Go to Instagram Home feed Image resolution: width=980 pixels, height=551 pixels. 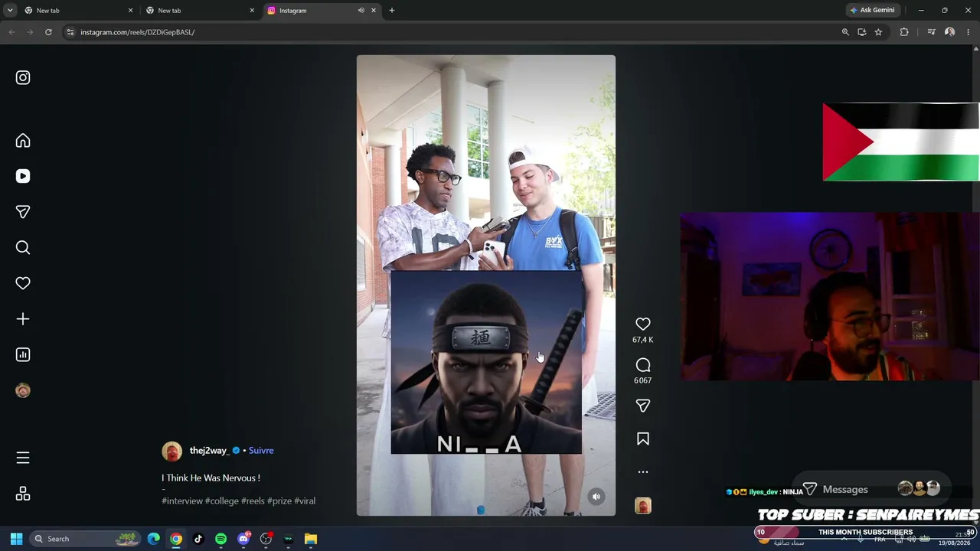point(23,141)
